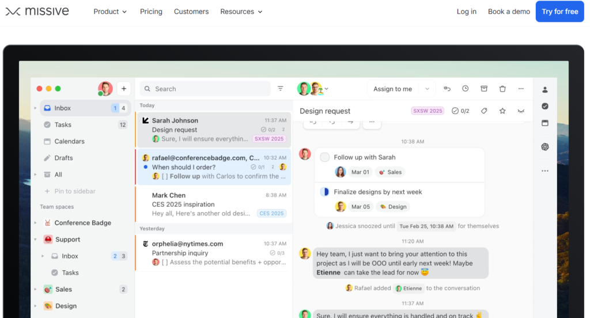Viewport: 590px width, 318px height.
Task: Click Assign to me button
Action: 392,89
